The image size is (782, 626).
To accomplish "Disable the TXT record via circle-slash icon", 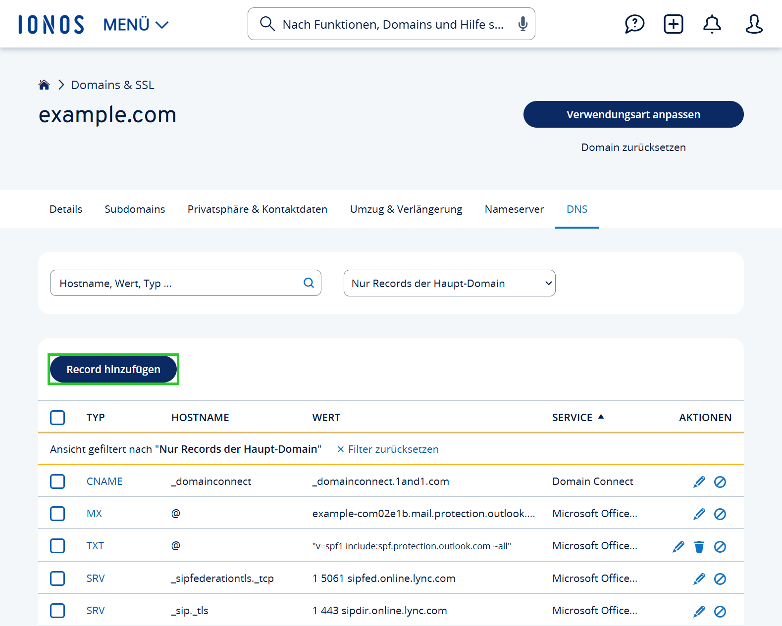I will tap(720, 546).
